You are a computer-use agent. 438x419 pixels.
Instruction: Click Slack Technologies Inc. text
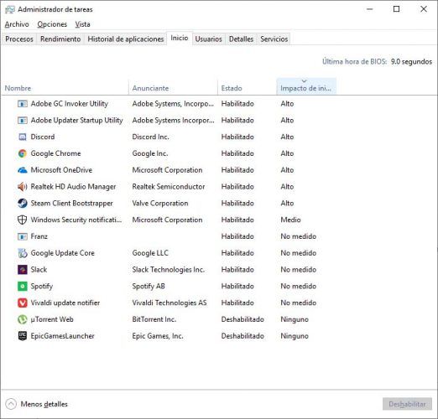pos(169,270)
